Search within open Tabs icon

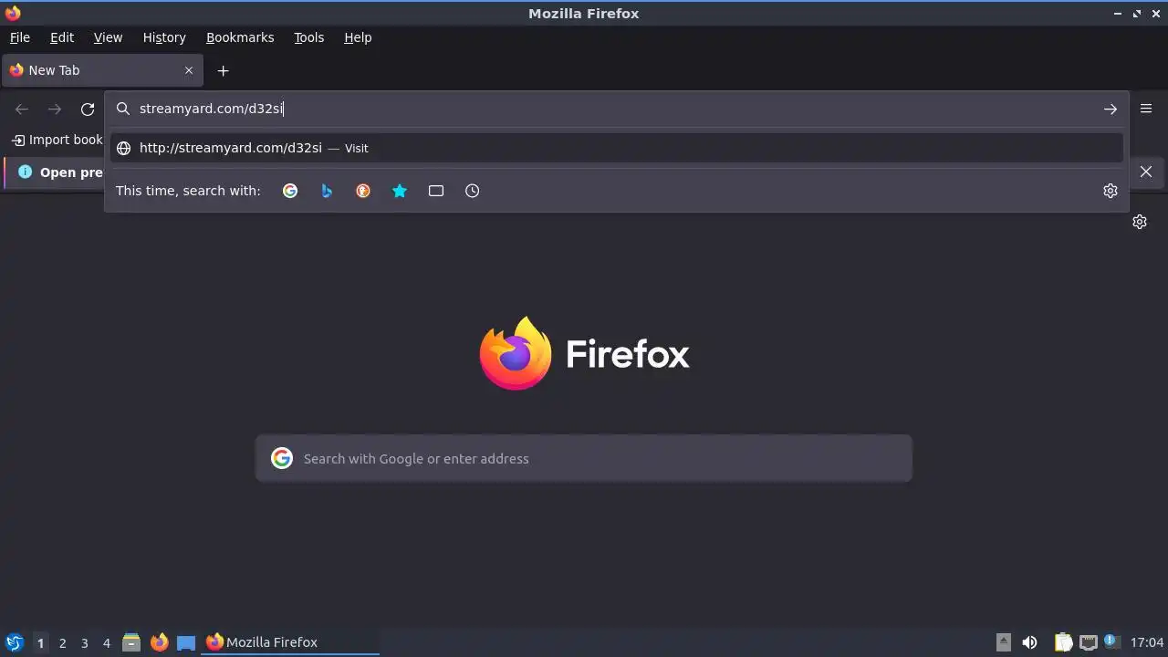436,191
